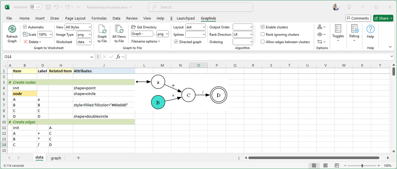Open the red X Delete menu
397x169 pixels.
pos(32,42)
